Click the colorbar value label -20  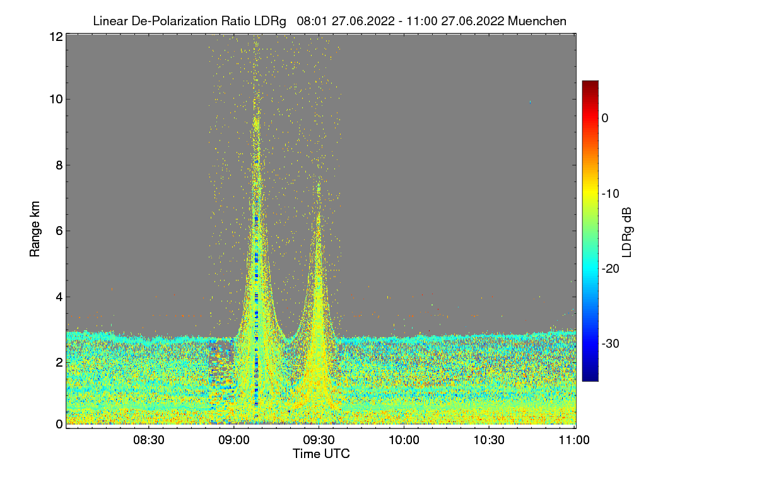point(611,268)
